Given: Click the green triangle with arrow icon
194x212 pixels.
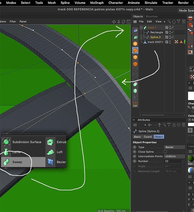Looking at the screenshot, I should pos(135,37).
